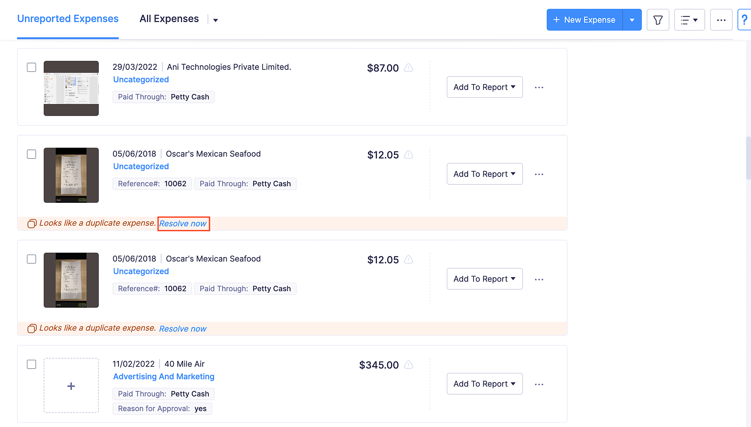
Task: Open the more options ellipsis in the header
Action: (721, 20)
